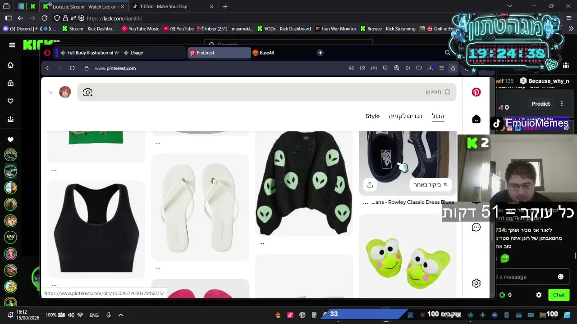The width and height of the screenshot is (577, 324).
Task: Reload the Pinterest page in Opera
Action: tap(72, 68)
